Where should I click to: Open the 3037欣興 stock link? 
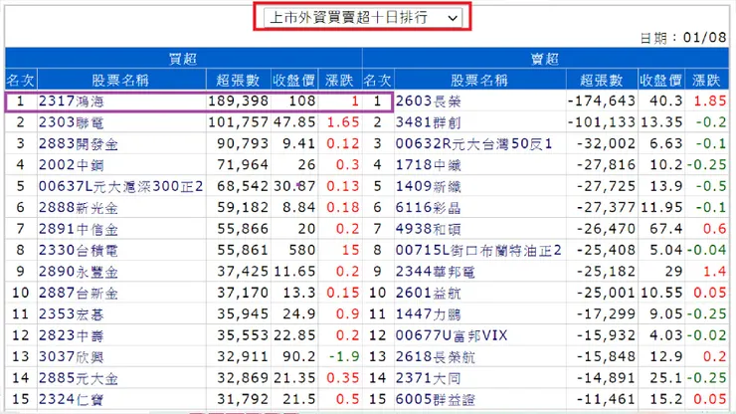coord(72,356)
